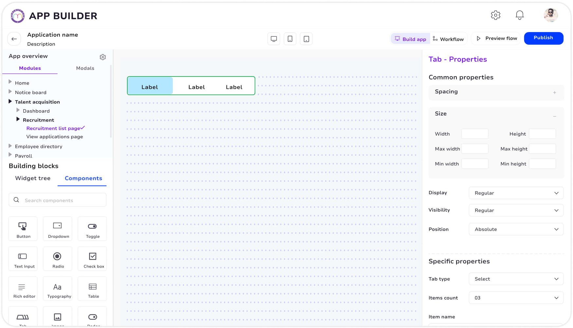Image resolution: width=573 pixels, height=328 pixels.
Task: Collapse the Recruitment tree item
Action: point(18,119)
